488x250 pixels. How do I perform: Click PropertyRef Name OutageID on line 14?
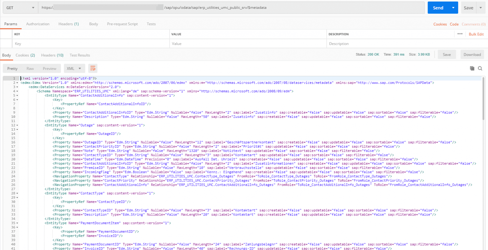coord(91,134)
